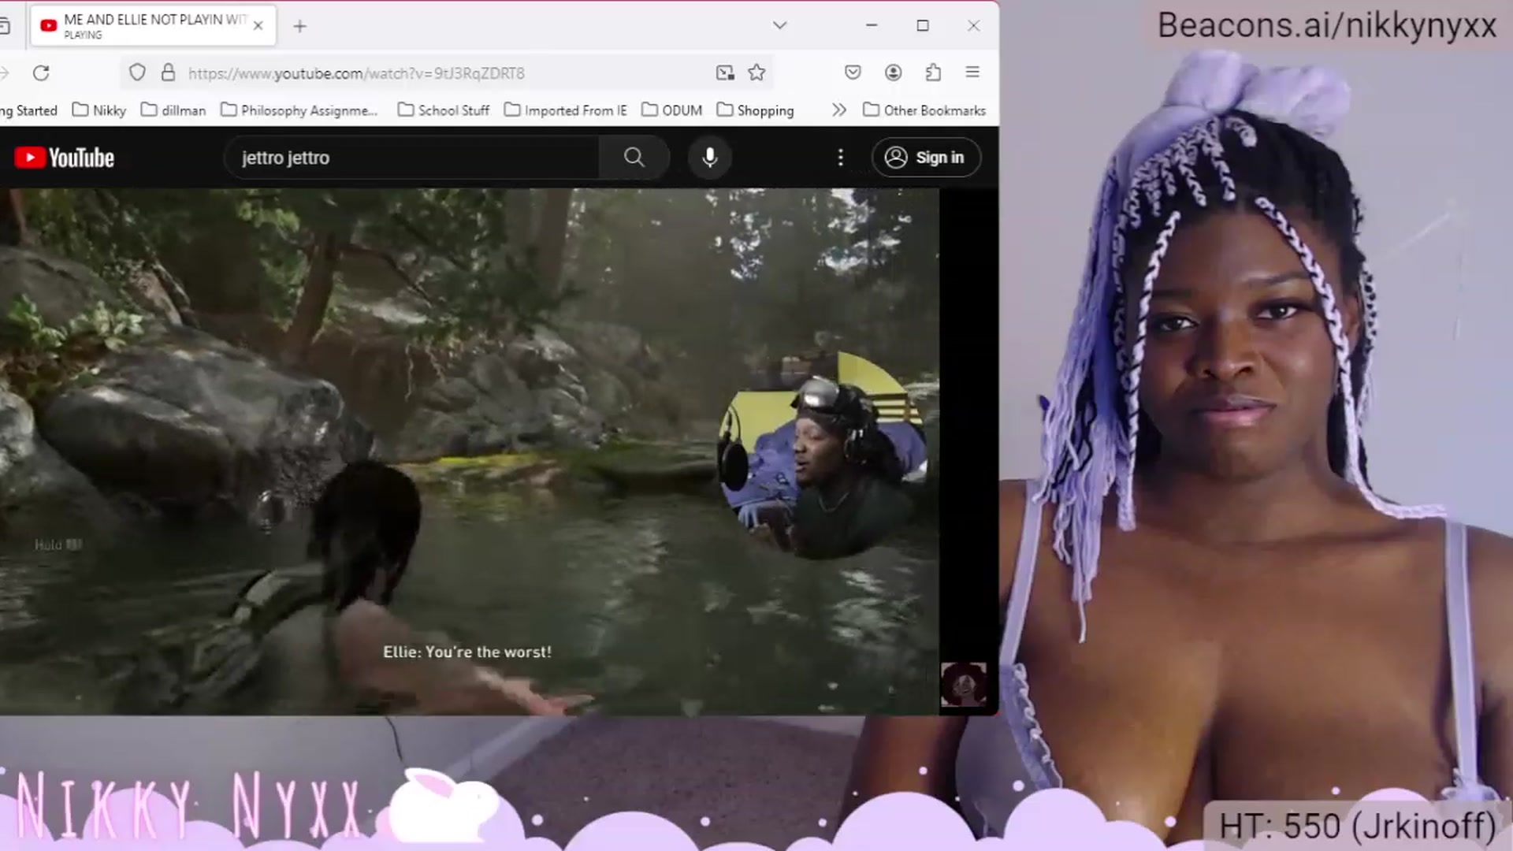Go to YouTube home via logo

[65, 158]
